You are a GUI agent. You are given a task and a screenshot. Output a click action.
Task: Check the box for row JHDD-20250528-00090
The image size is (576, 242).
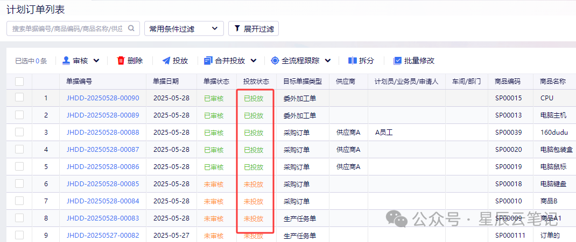(x=19, y=97)
